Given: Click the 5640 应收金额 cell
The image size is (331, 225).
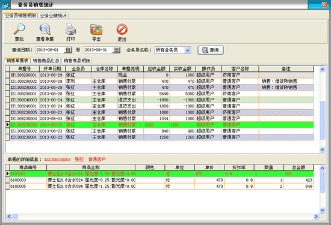Looking at the screenshot, I should (x=156, y=94).
